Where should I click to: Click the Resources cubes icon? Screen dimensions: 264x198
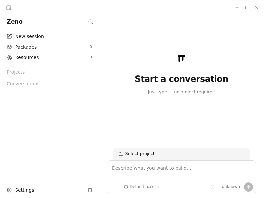[x=9, y=57]
